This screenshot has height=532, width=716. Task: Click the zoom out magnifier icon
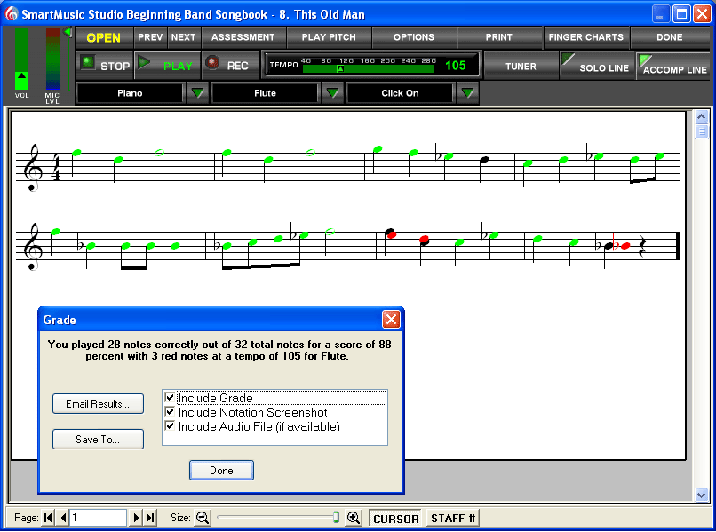[x=203, y=518]
